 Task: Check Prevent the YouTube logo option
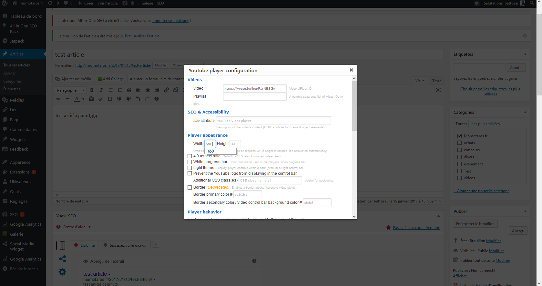[x=190, y=173]
